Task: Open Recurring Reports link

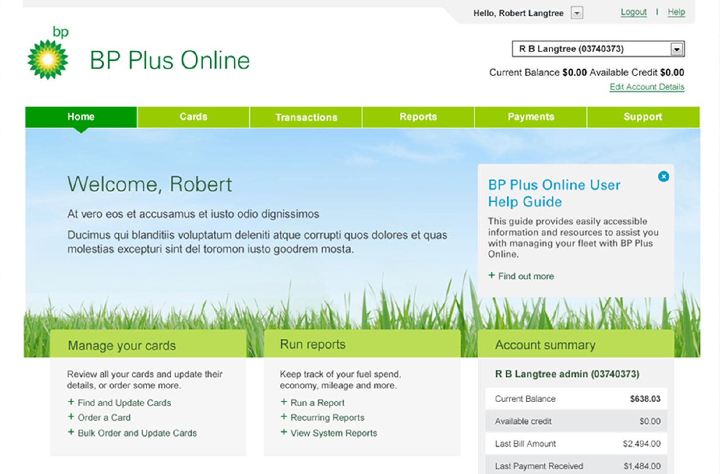Action: (x=322, y=417)
